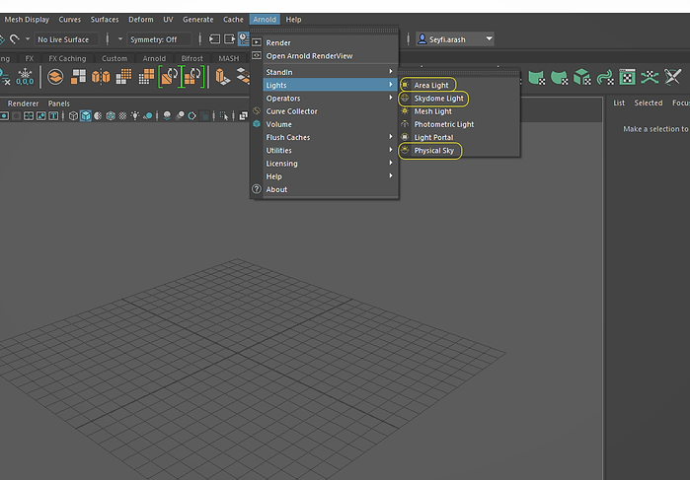Click Curve Collector in the Arnold menu
The image size is (690, 480).
[x=324, y=111]
